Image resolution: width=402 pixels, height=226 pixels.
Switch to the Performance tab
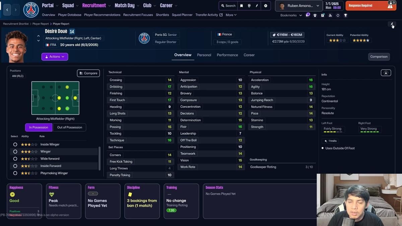227,55
